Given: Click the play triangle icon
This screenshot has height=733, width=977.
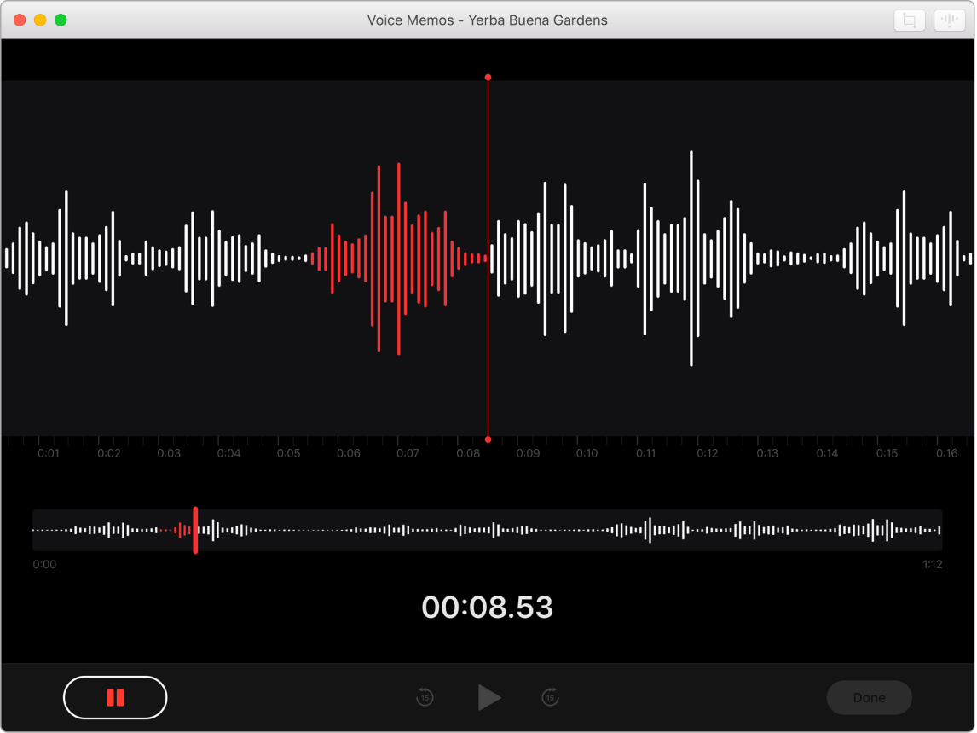Looking at the screenshot, I should (x=488, y=697).
